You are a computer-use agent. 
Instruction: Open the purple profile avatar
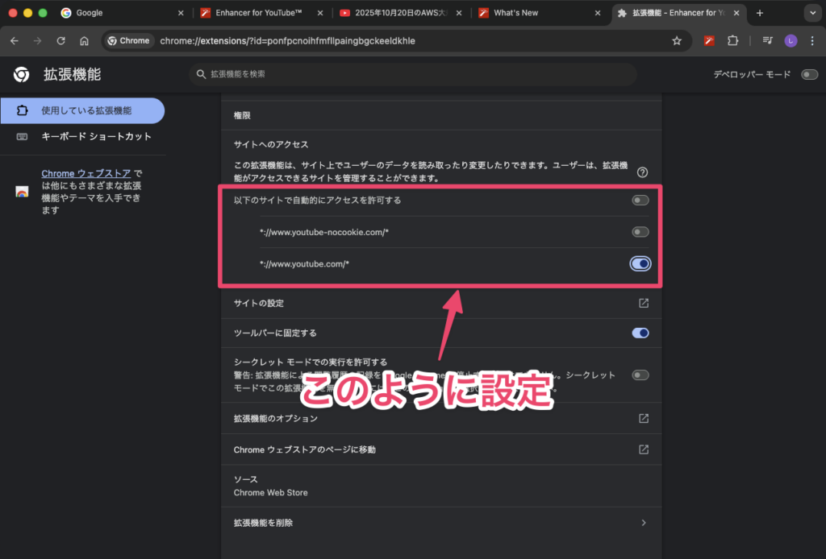[x=791, y=41]
